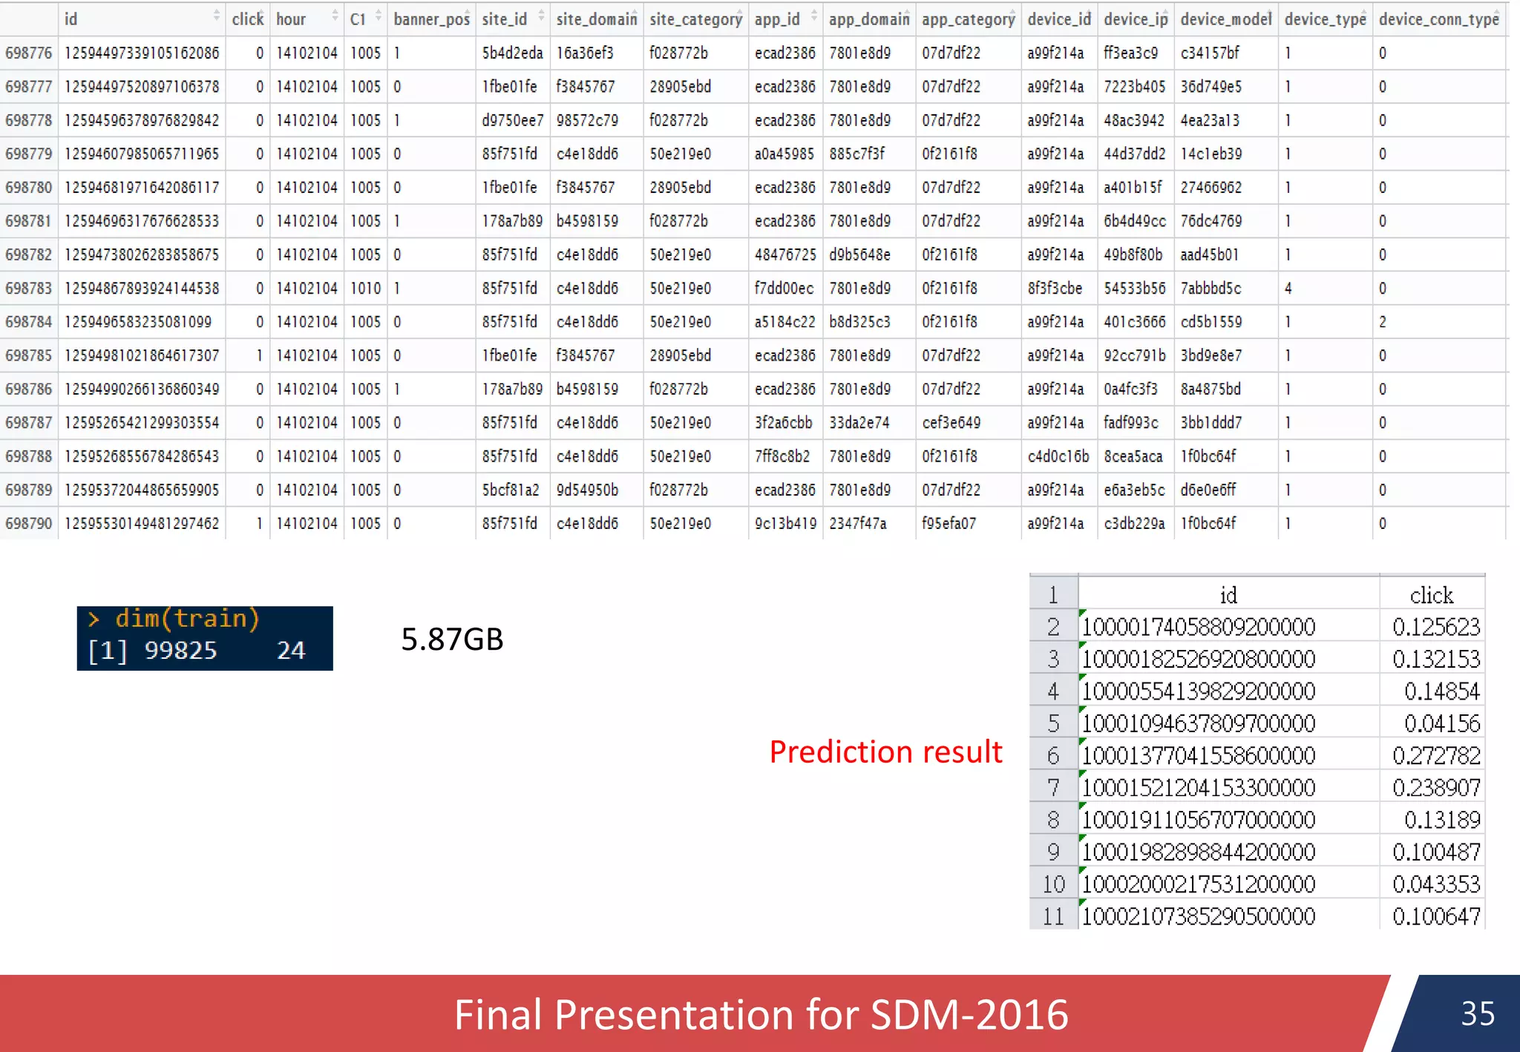1520x1052 pixels.
Task: Click id cell 12595530149481297462
Action: pos(142,524)
